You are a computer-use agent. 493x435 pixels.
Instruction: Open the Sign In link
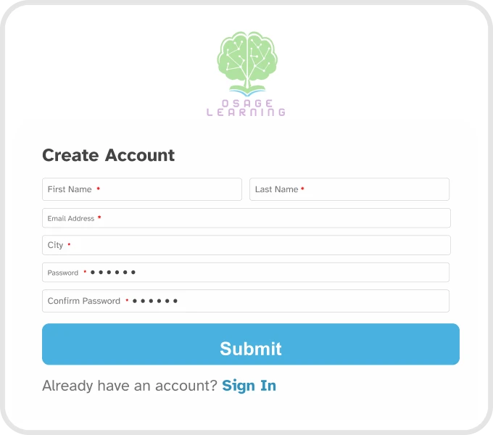pyautogui.click(x=249, y=386)
